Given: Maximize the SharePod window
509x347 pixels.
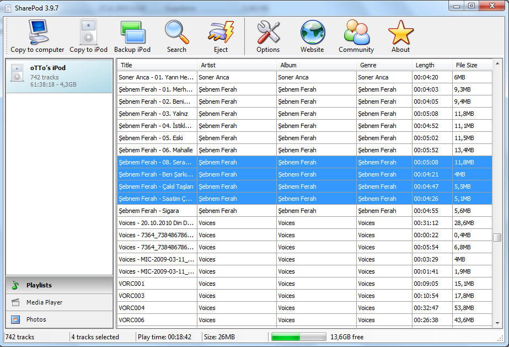Looking at the screenshot, I should point(472,6).
